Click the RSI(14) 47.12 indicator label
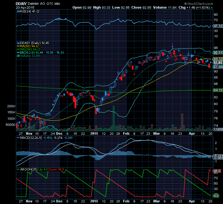 [30, 11]
